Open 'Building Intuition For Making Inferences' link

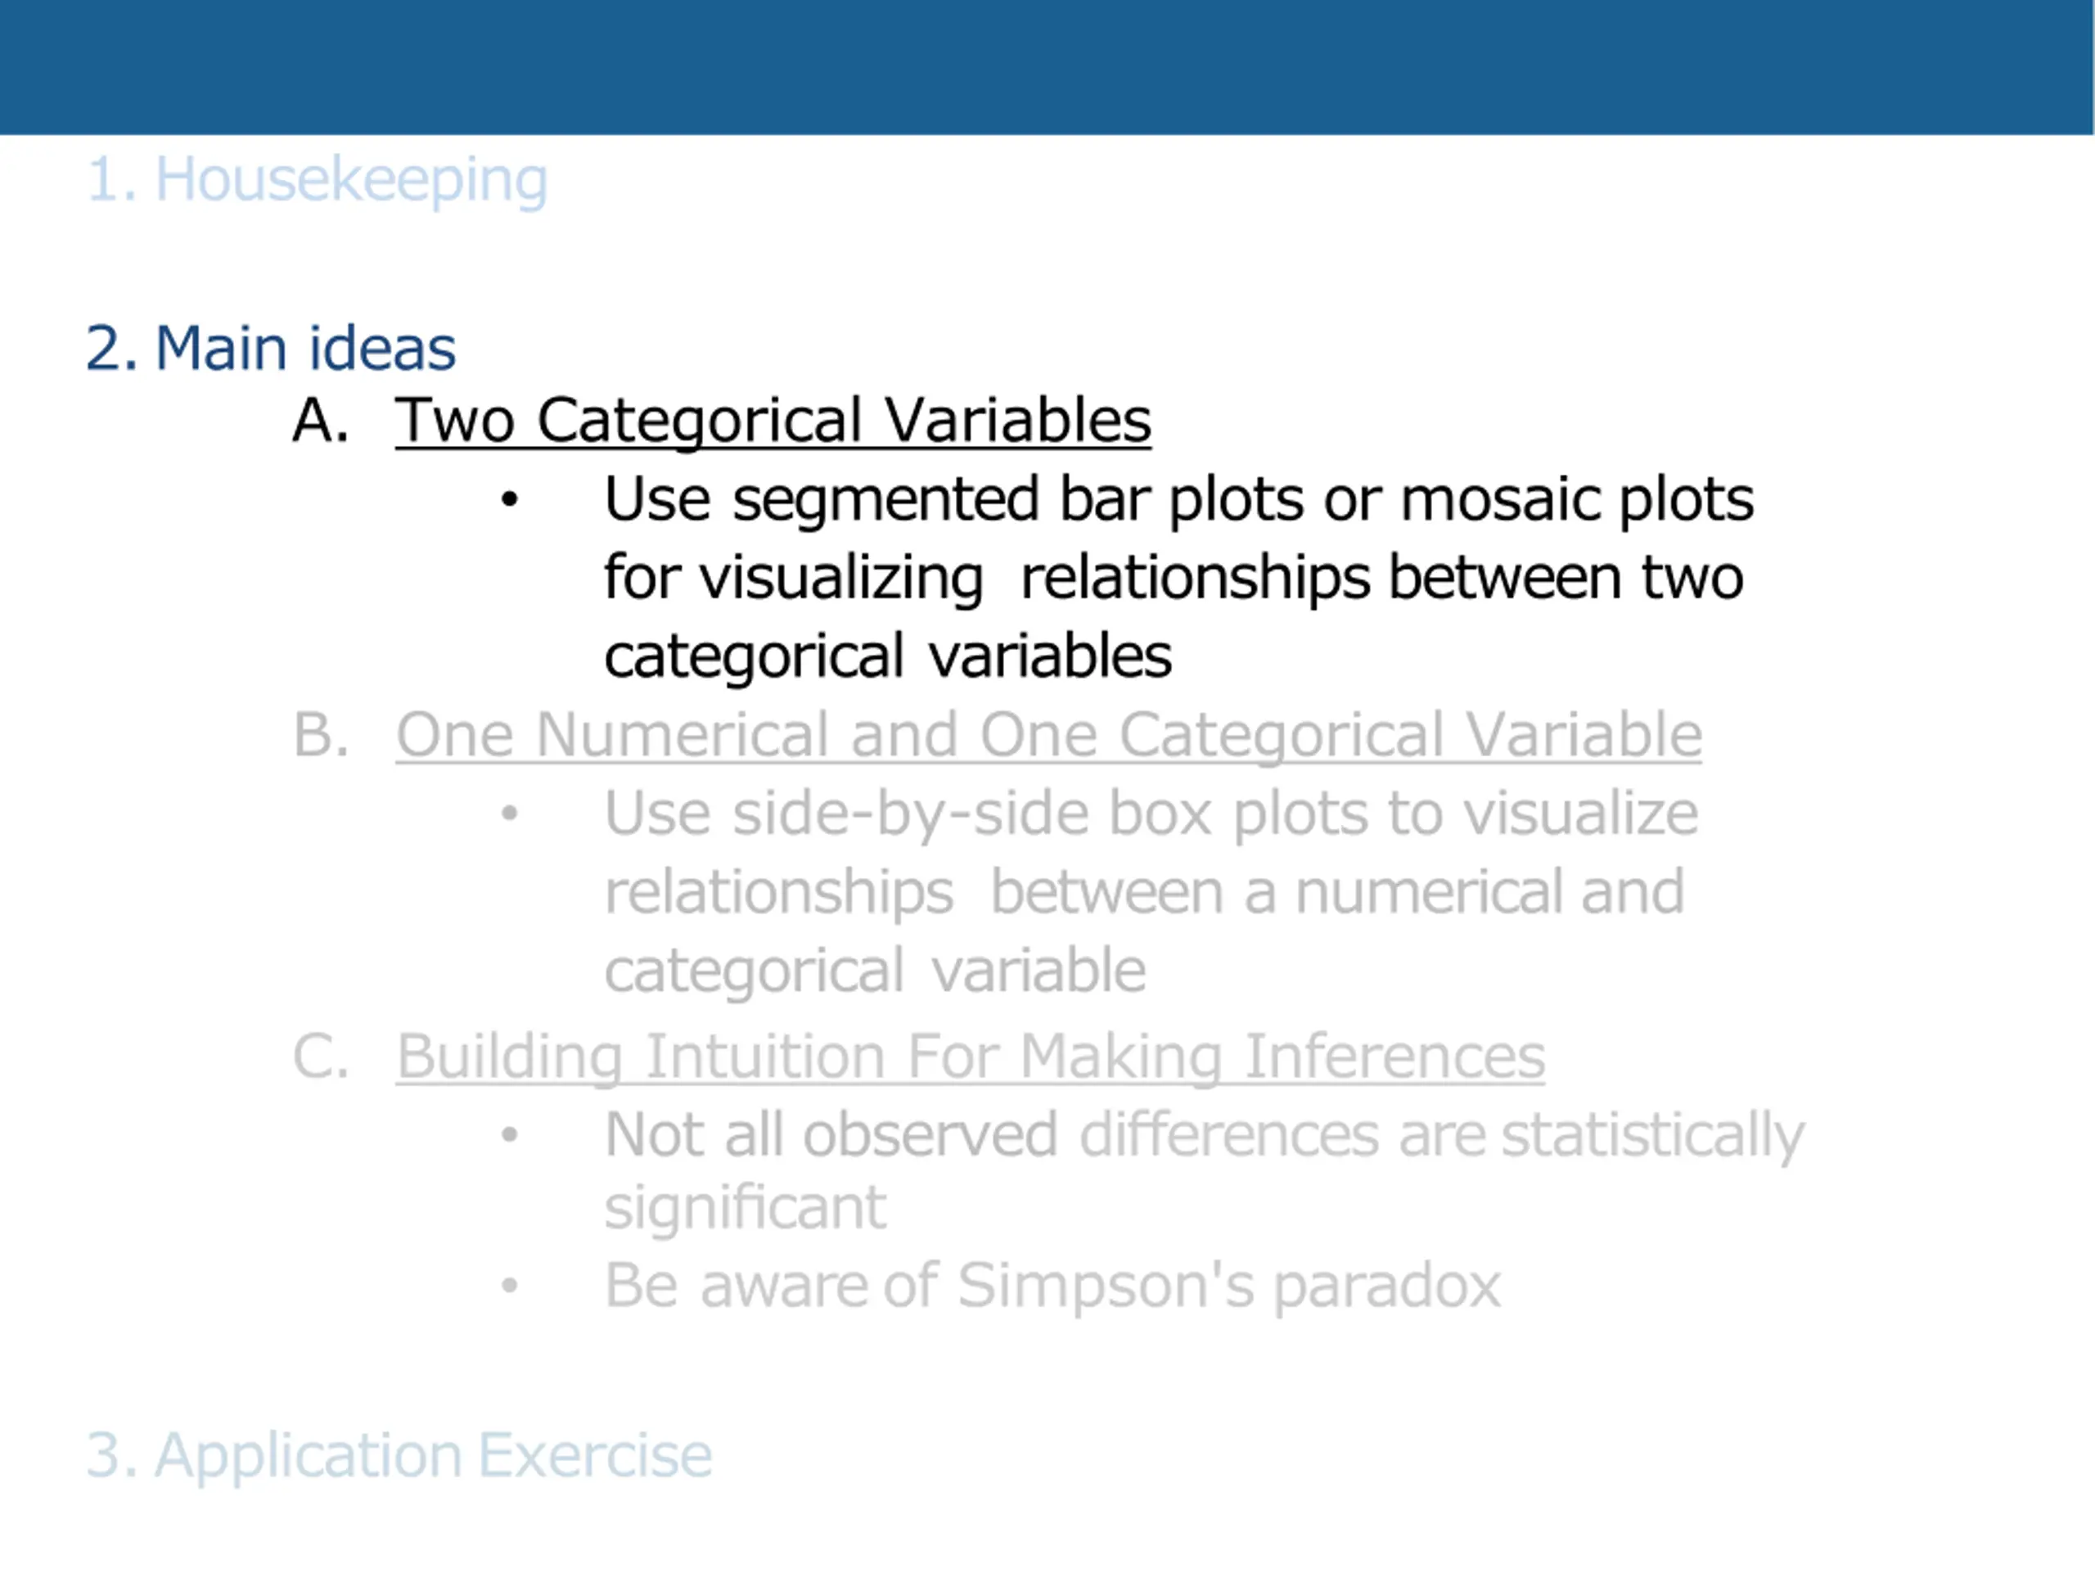pos(970,1057)
